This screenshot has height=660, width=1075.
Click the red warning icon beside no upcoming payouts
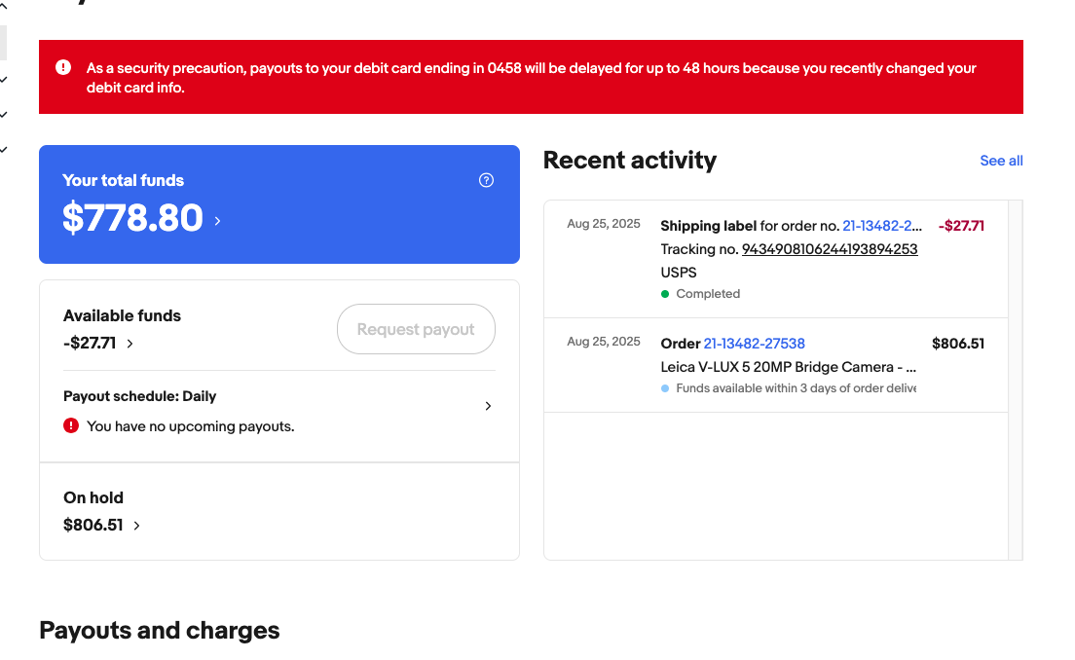71,425
